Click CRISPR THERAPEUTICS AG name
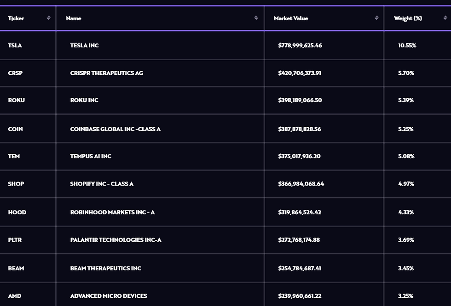This screenshot has height=306, width=451. click(106, 73)
